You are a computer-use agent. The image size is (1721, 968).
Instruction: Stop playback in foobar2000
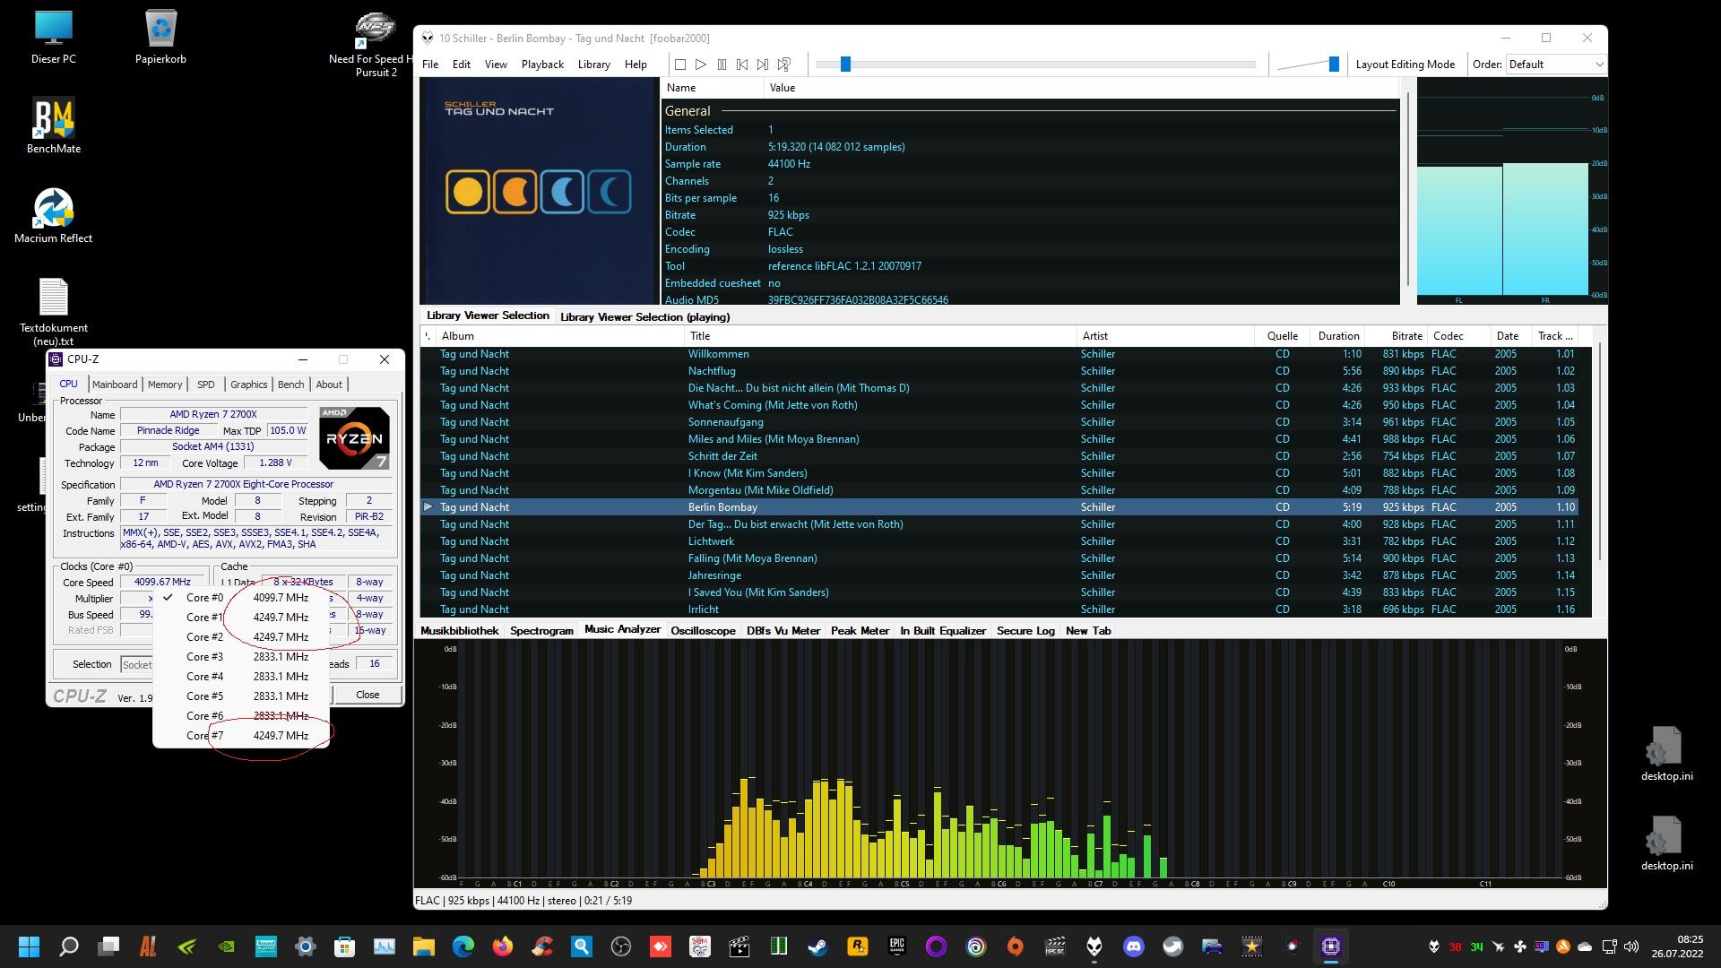[680, 65]
